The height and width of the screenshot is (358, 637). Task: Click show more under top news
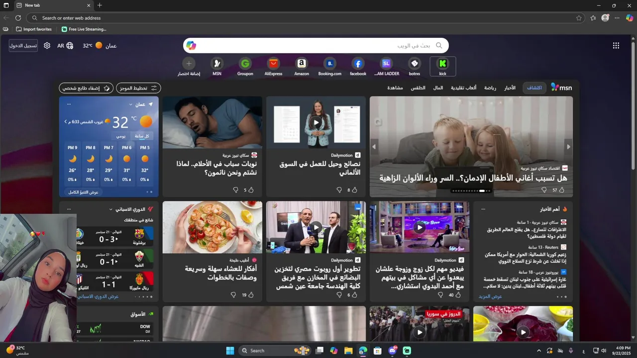pos(490,296)
